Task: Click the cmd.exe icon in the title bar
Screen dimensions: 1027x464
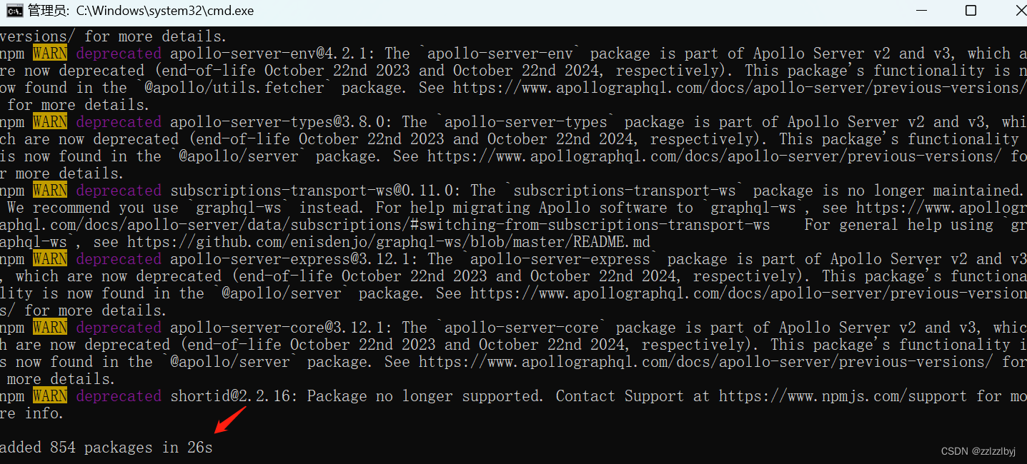Action: coord(14,11)
